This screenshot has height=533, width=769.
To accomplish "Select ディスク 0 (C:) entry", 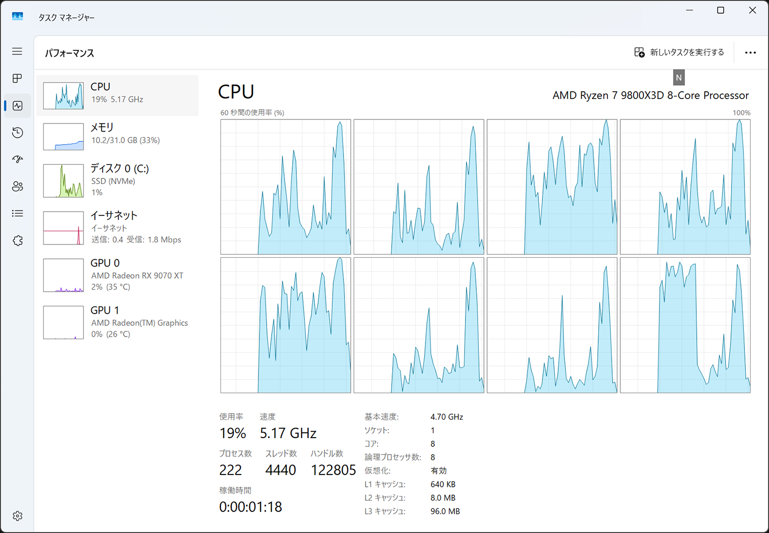I will pos(117,180).
